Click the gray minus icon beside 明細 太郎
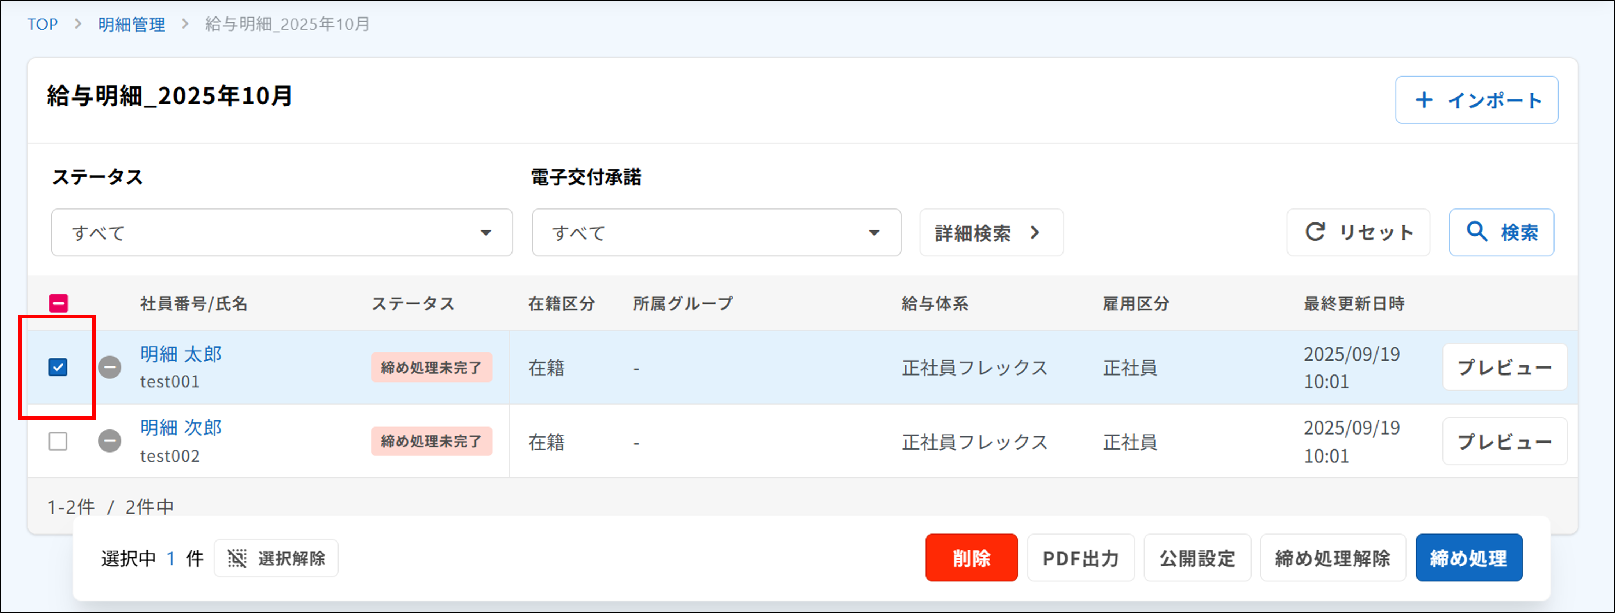 click(x=110, y=367)
